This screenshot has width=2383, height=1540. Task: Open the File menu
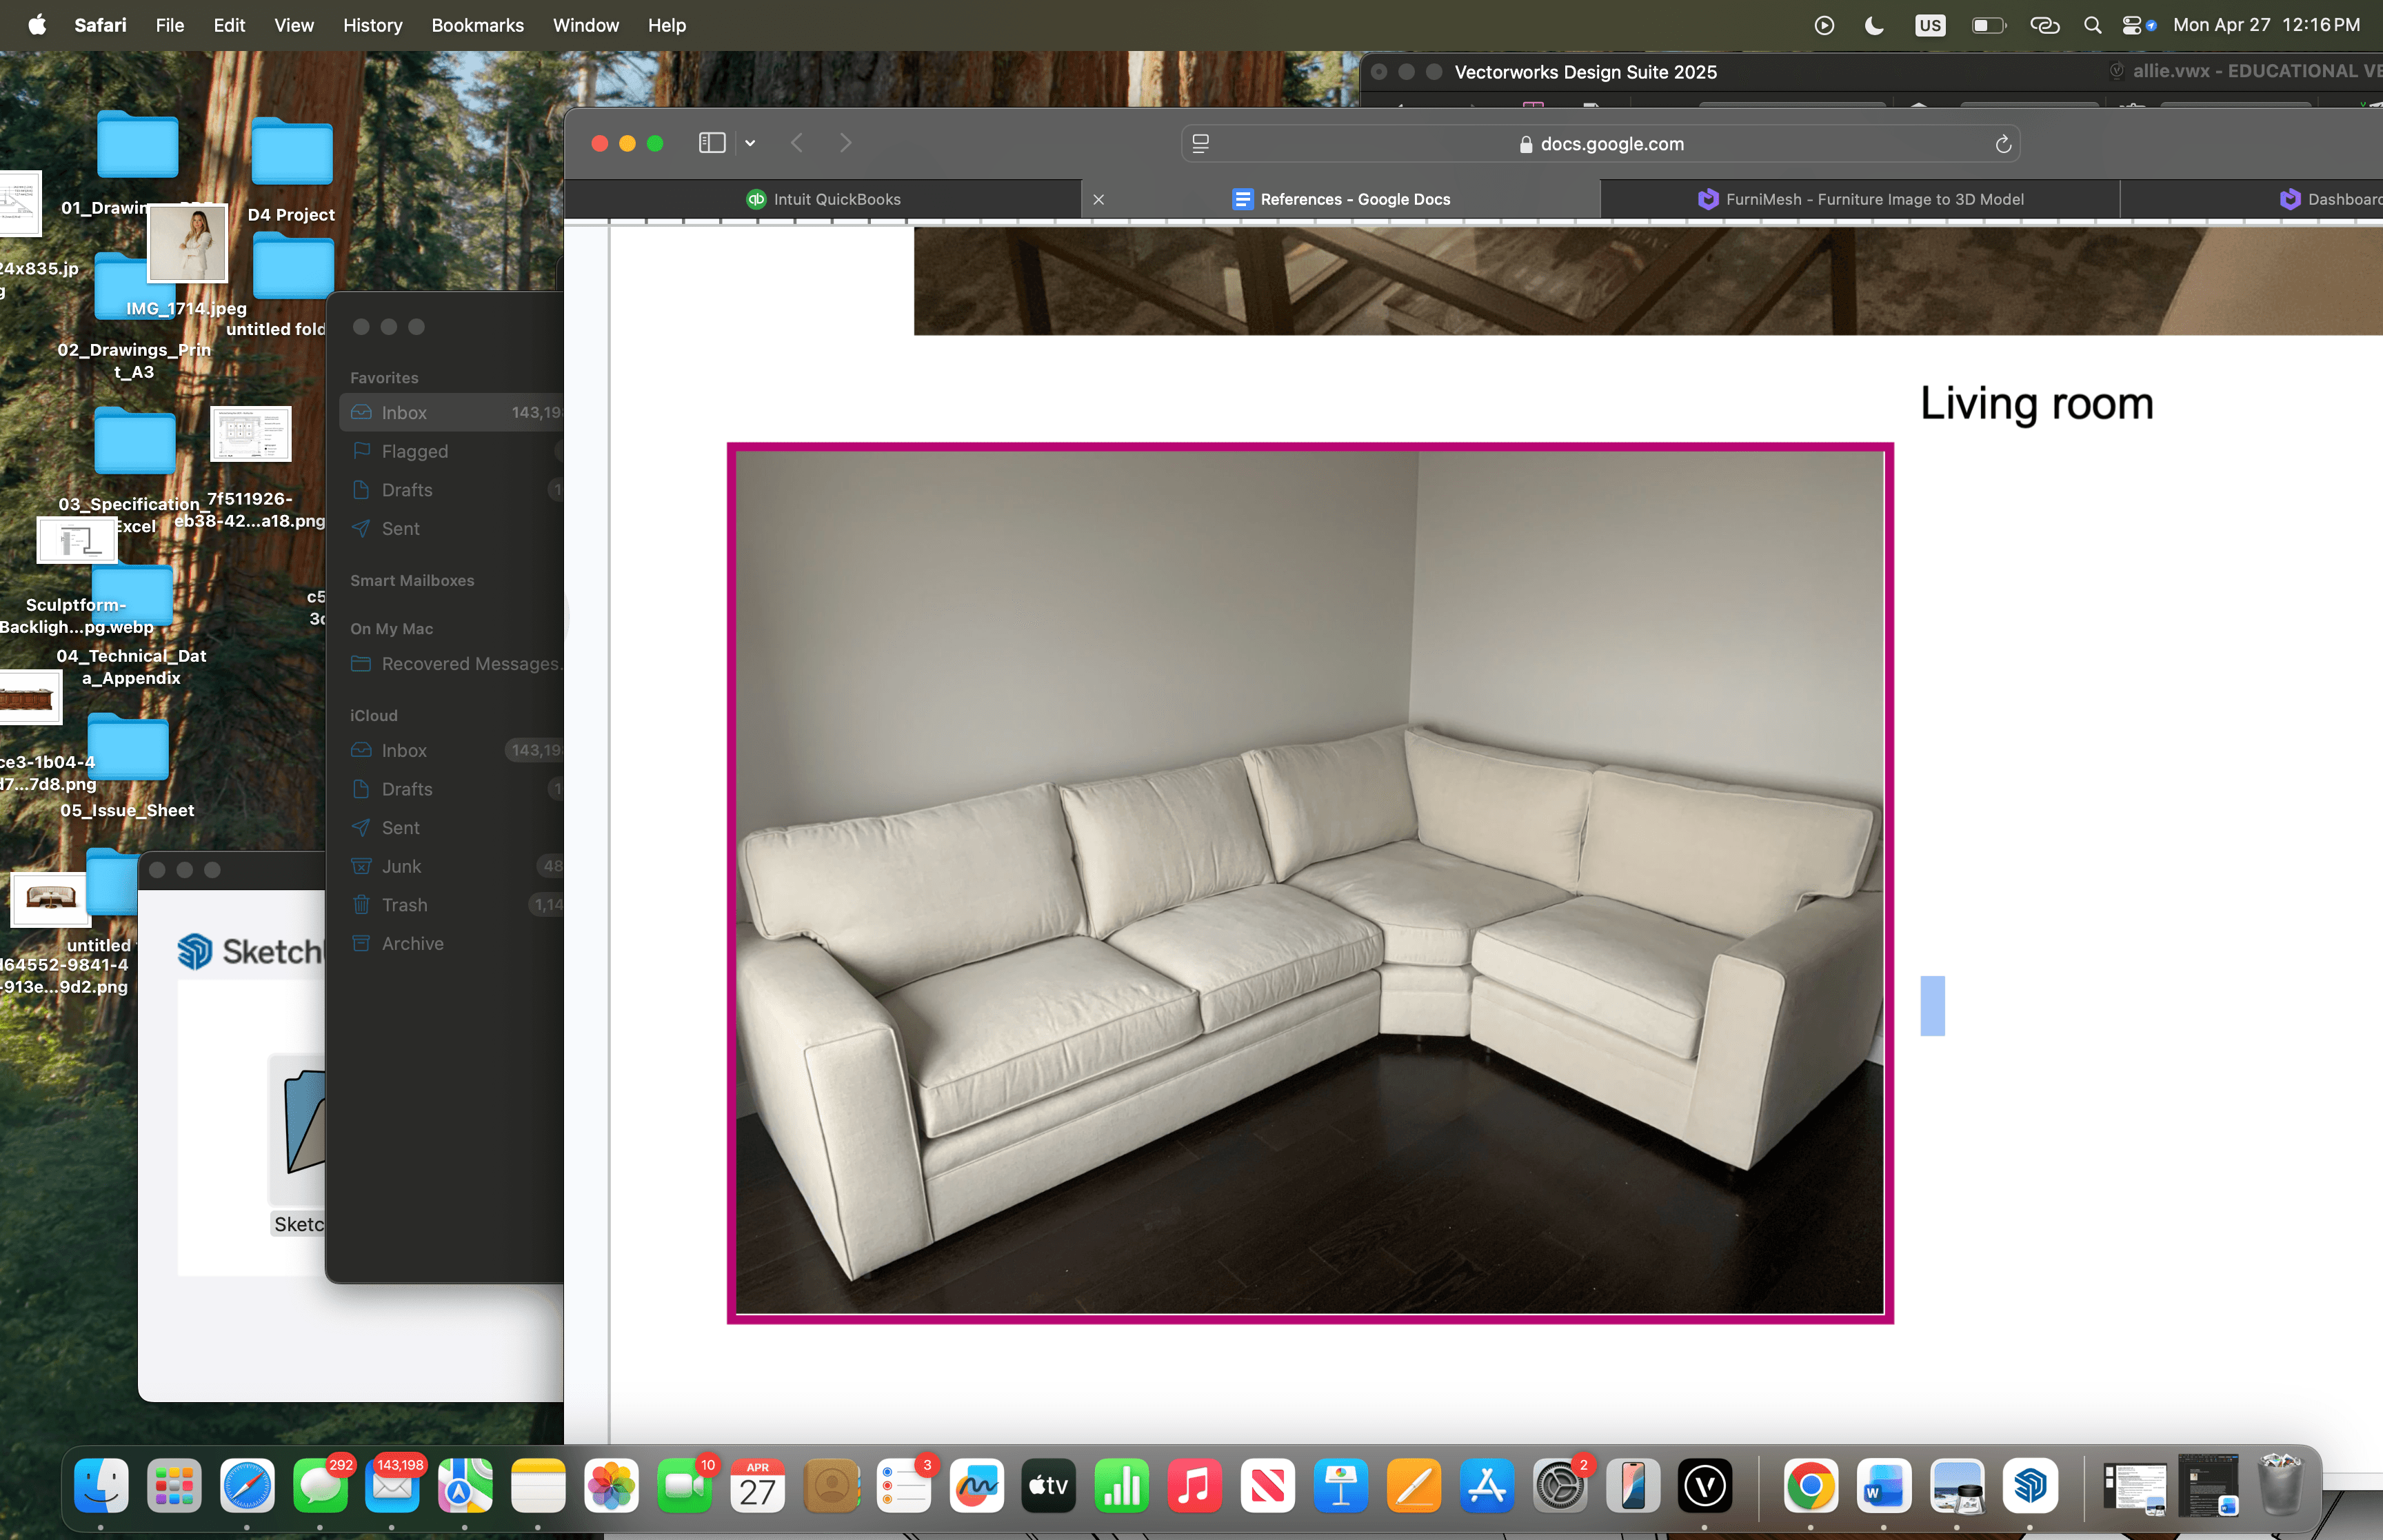[169, 25]
